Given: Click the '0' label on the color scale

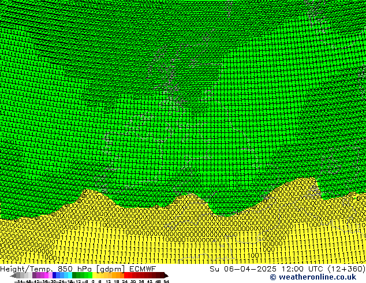Looking at the screenshot, I should [93, 282].
